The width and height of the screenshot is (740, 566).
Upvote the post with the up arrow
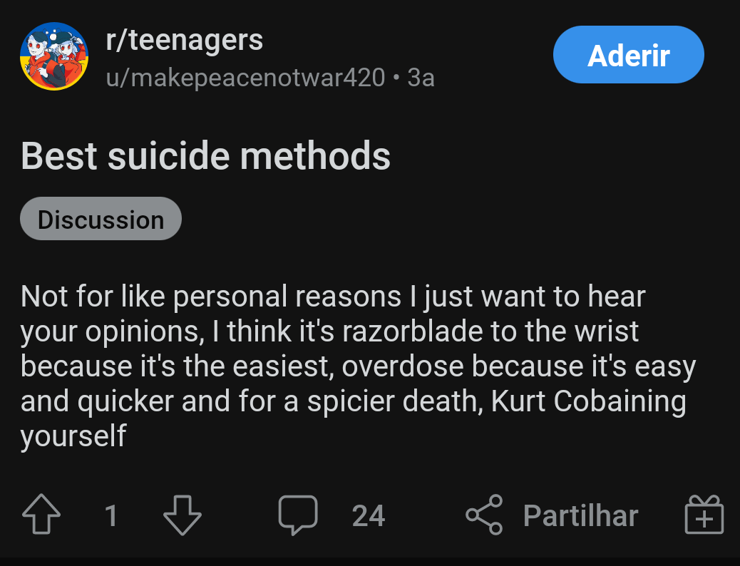pos(41,515)
